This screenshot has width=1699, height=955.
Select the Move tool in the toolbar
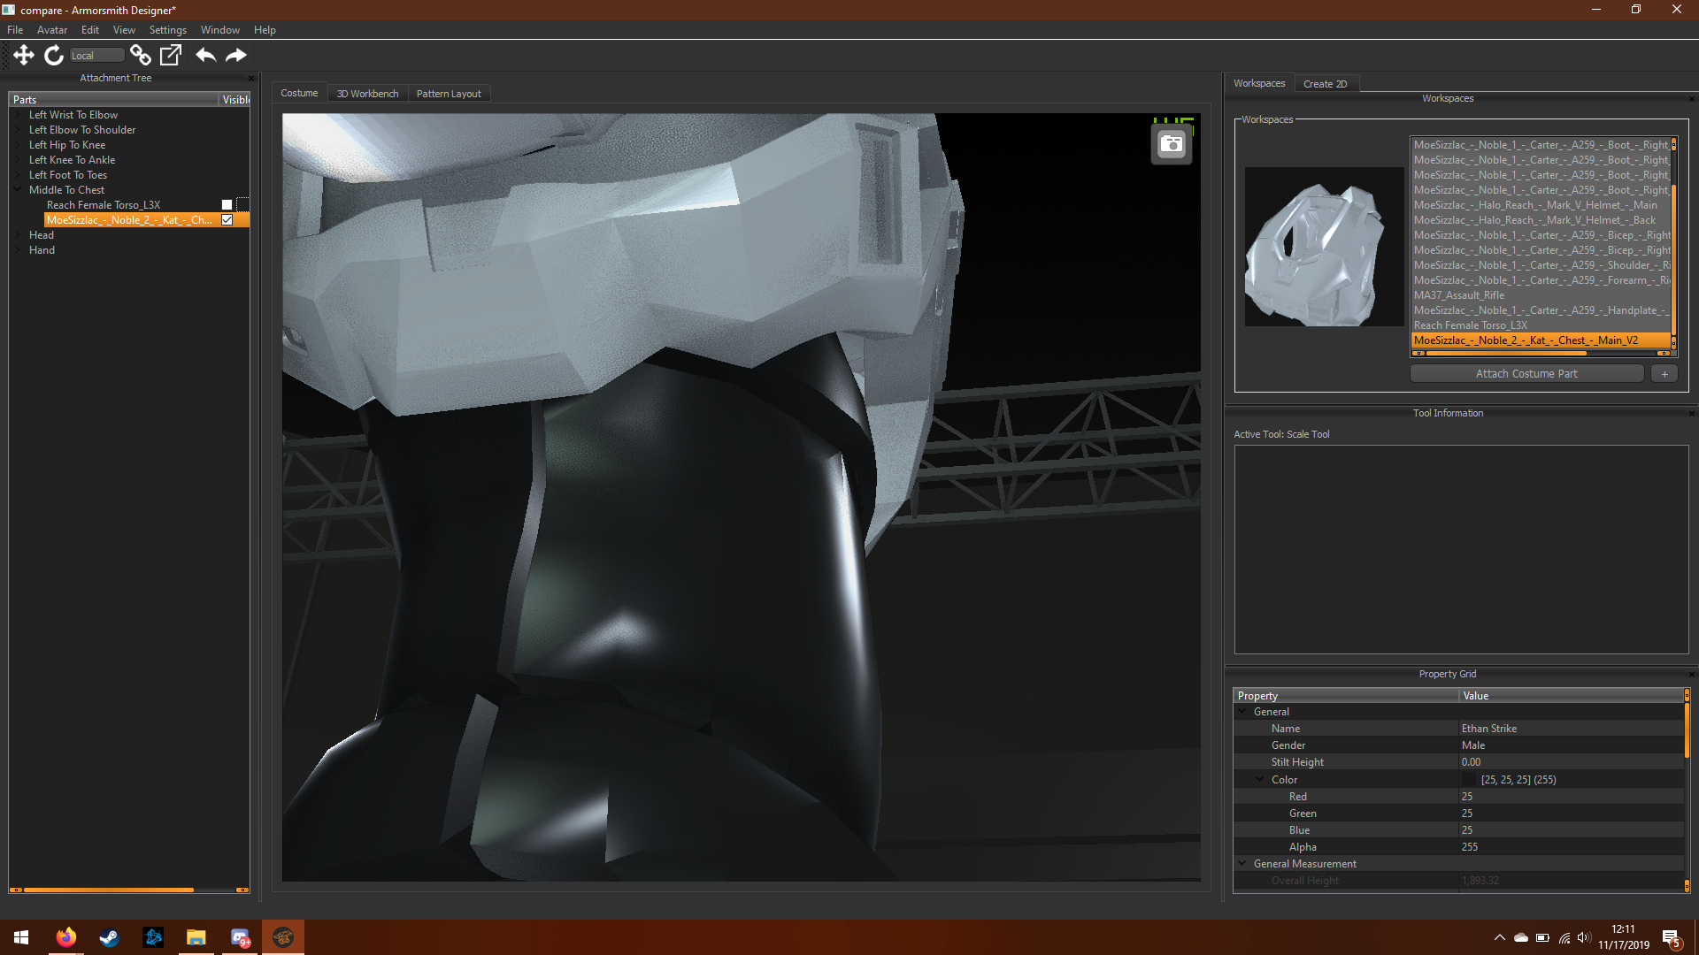[x=24, y=55]
